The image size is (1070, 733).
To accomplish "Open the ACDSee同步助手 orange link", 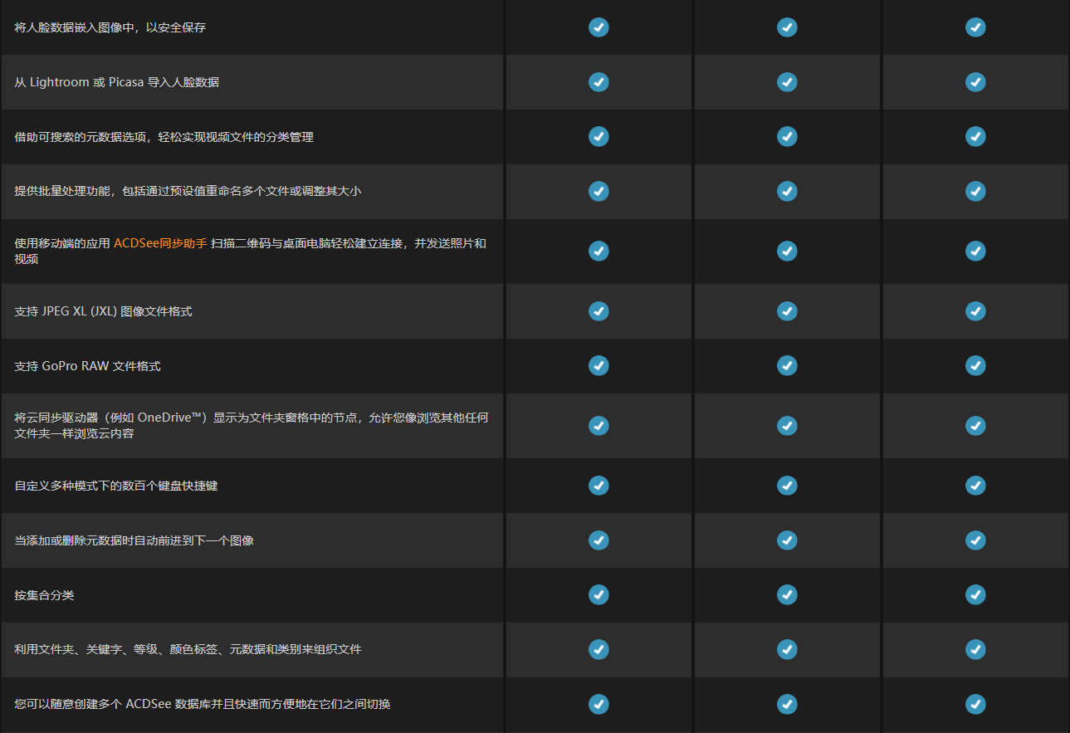I will [160, 243].
